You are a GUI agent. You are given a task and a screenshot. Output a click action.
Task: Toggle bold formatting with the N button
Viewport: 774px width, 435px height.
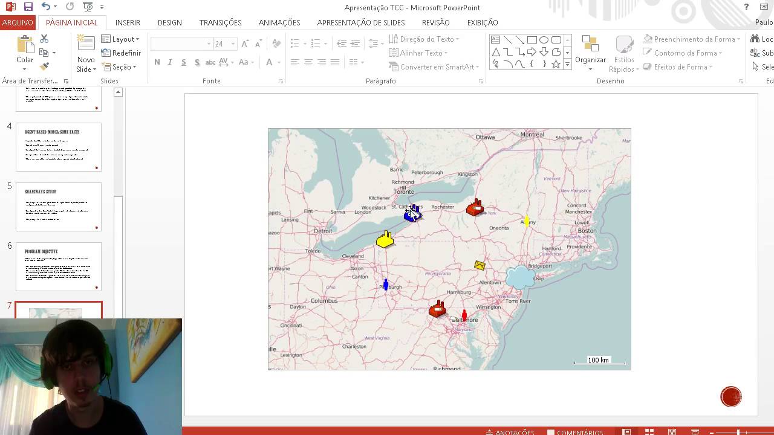pos(157,62)
